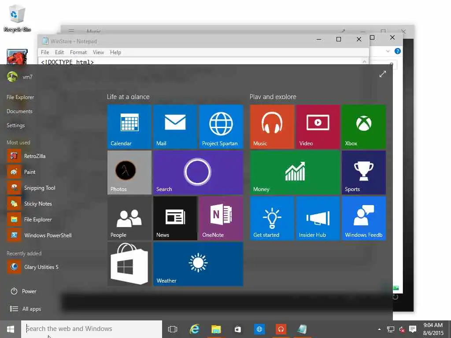
Task: Show hidden system tray icons
Action: tap(379, 329)
